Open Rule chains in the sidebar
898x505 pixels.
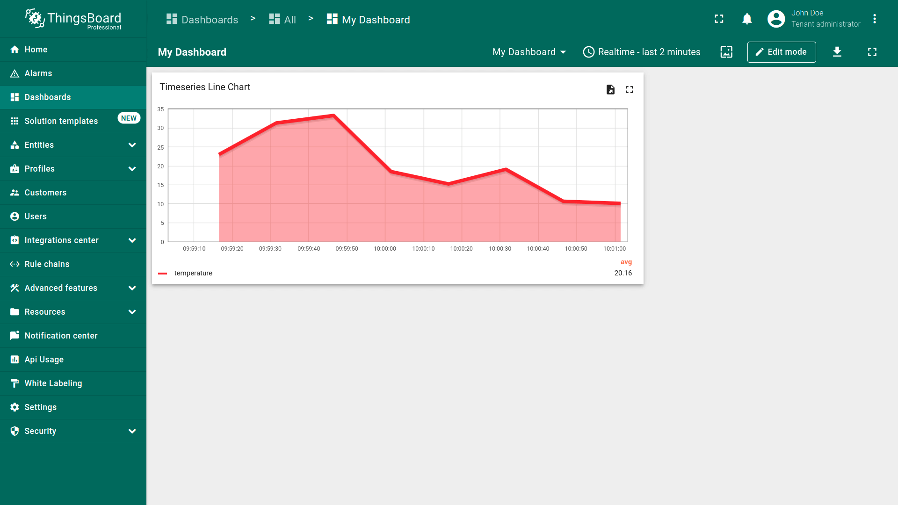click(x=47, y=264)
